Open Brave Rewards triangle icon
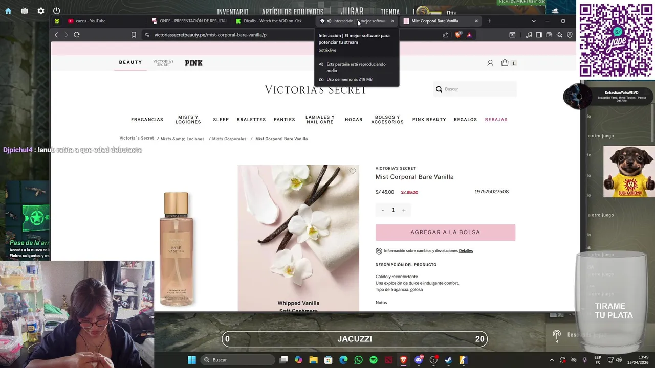 [x=469, y=35]
